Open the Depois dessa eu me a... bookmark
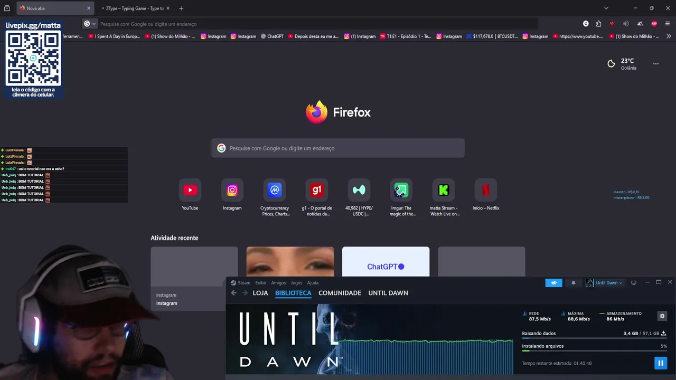Image resolution: width=676 pixels, height=380 pixels. pyautogui.click(x=313, y=36)
